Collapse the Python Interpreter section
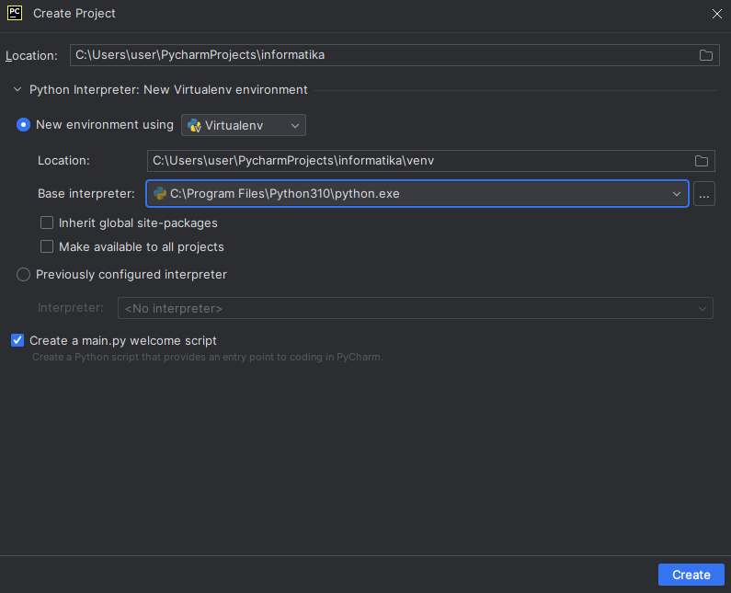This screenshot has height=593, width=731. (17, 89)
